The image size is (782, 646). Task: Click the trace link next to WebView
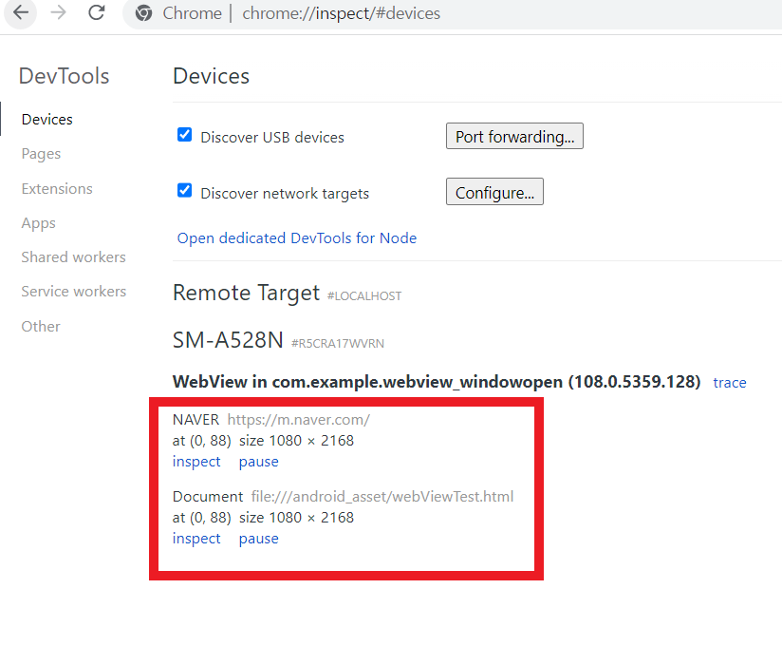[730, 383]
